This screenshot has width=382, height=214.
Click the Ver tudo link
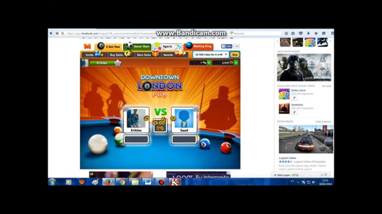[x=326, y=86]
